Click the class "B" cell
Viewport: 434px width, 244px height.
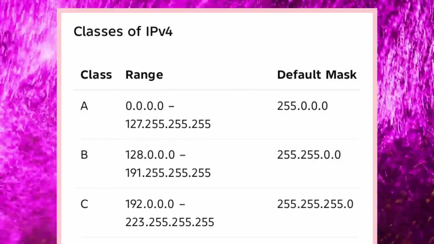[84, 155]
